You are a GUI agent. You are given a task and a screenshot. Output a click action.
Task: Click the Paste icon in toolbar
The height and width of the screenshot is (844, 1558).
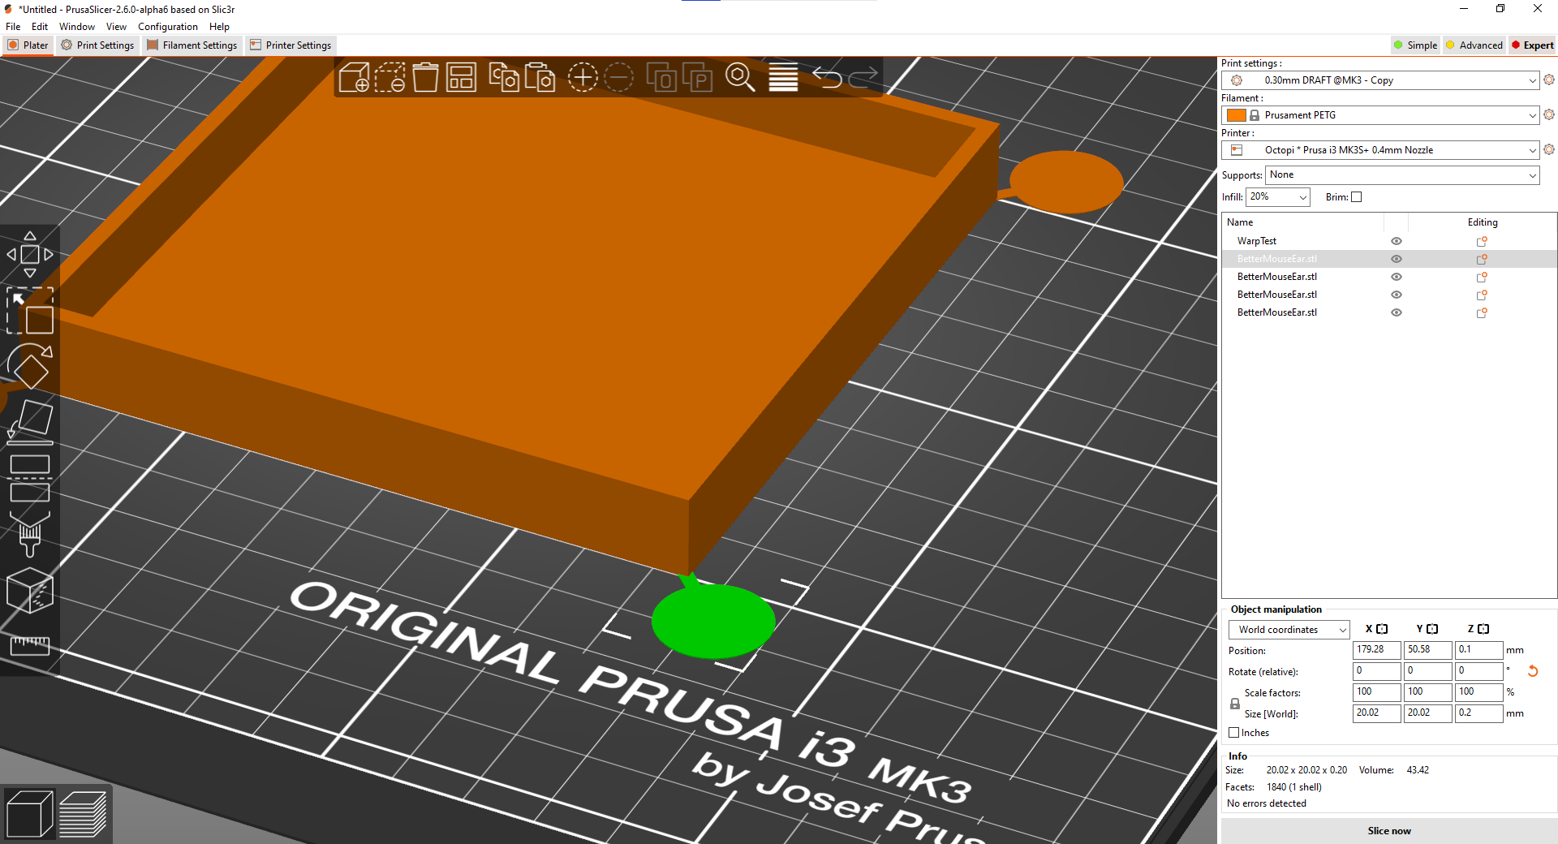point(540,78)
